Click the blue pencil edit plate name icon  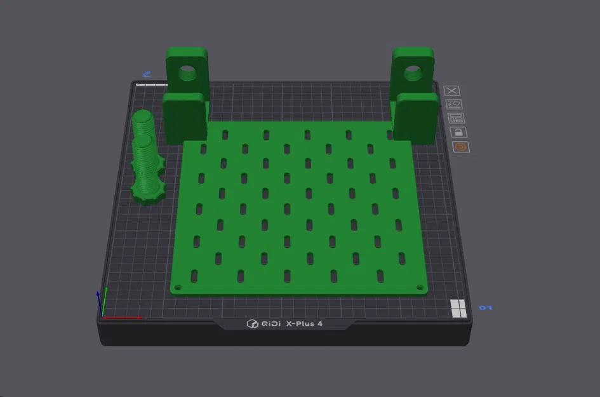(147, 74)
